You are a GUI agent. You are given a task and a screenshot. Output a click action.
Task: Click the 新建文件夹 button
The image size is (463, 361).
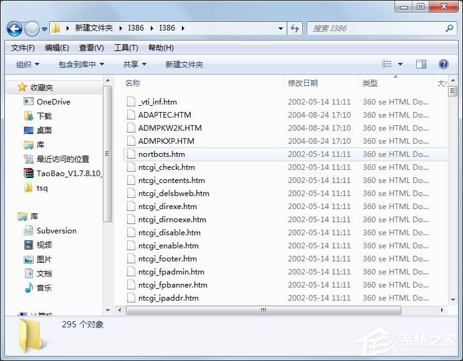(184, 64)
